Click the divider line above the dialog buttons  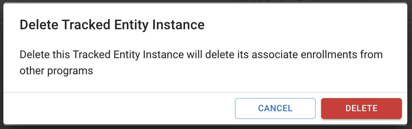(206, 92)
